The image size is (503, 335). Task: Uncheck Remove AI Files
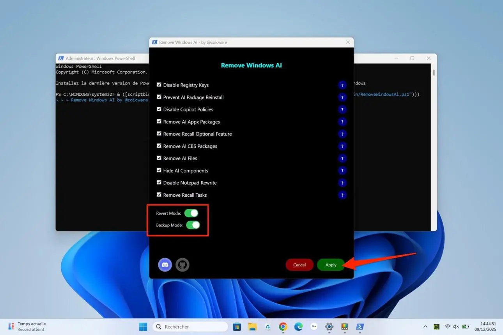coord(159,158)
